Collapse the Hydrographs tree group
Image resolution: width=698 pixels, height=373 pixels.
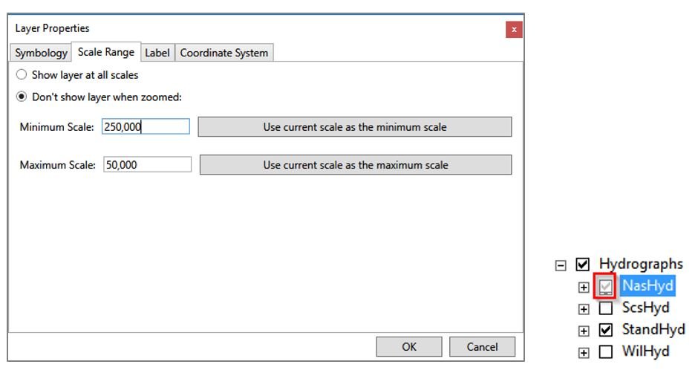pos(561,265)
